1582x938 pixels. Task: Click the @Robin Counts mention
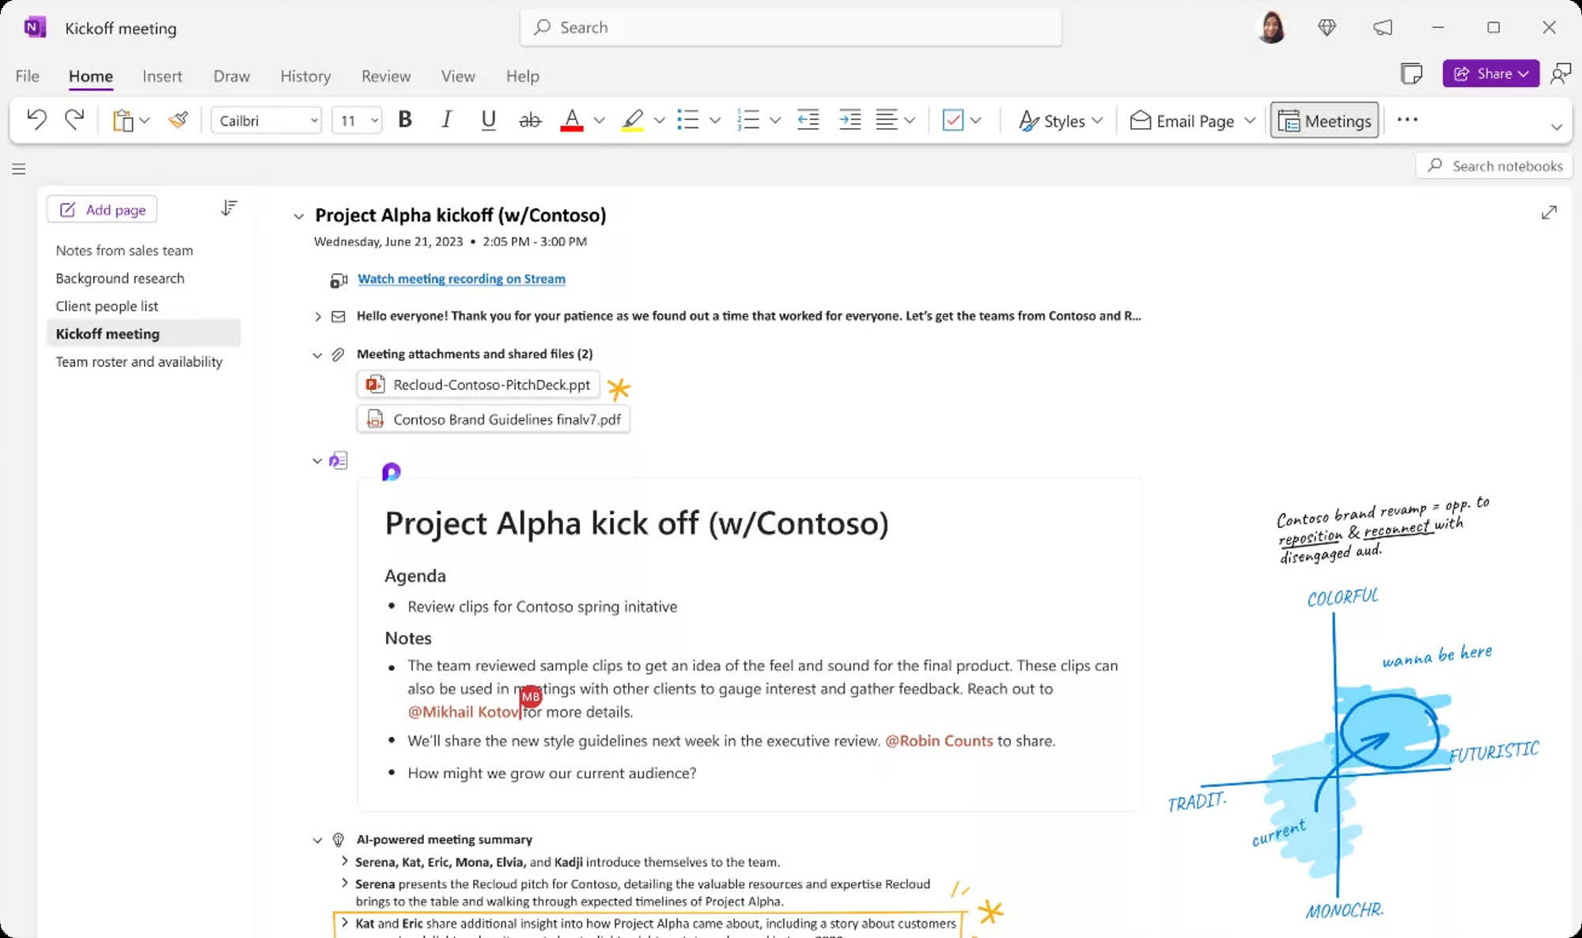[x=939, y=741]
